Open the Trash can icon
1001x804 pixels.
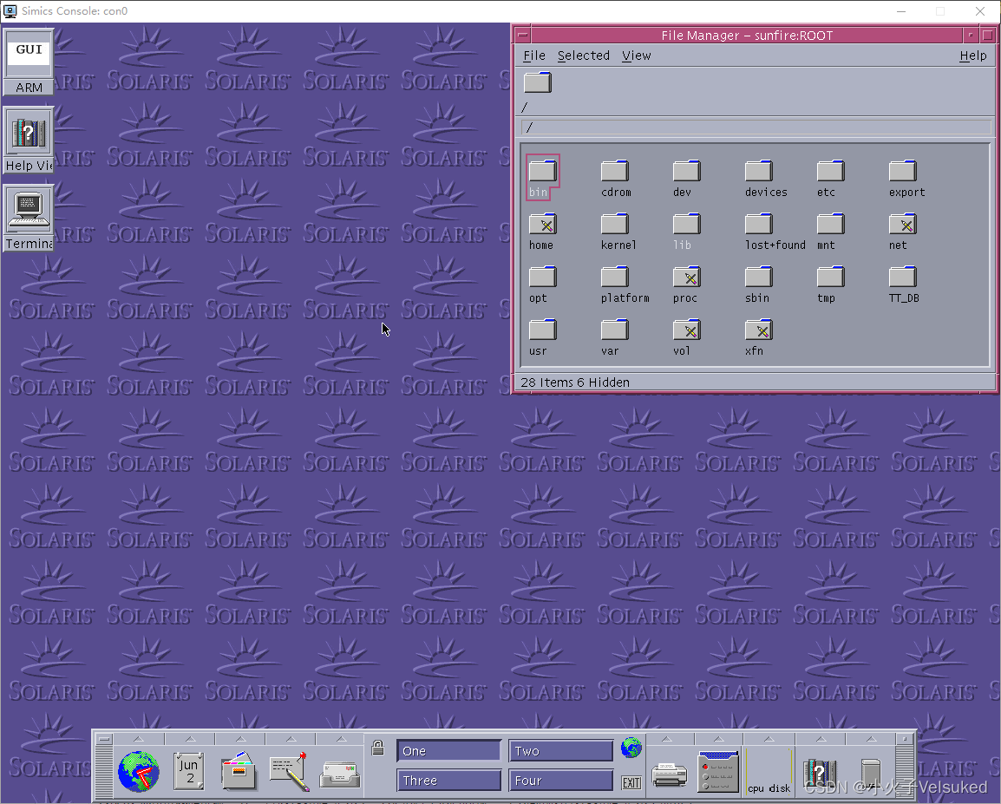coord(871,774)
